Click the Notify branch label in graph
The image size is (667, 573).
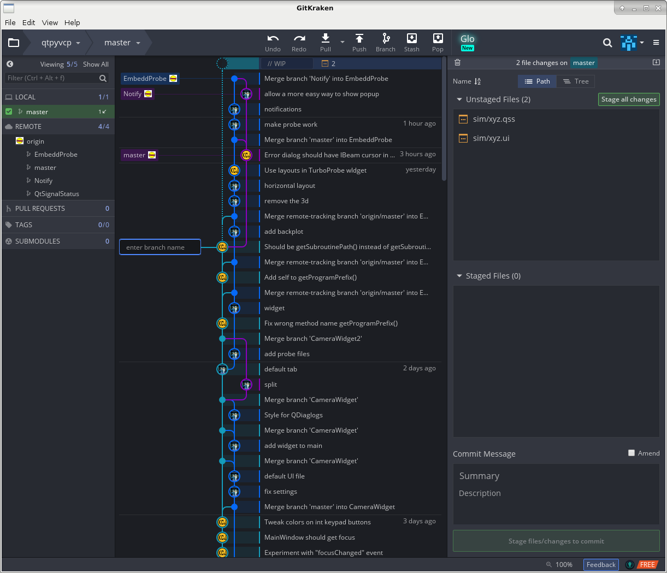pos(137,94)
